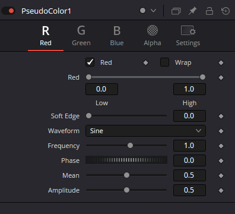
Task: Click the versions icon in header
Action: click(176, 11)
